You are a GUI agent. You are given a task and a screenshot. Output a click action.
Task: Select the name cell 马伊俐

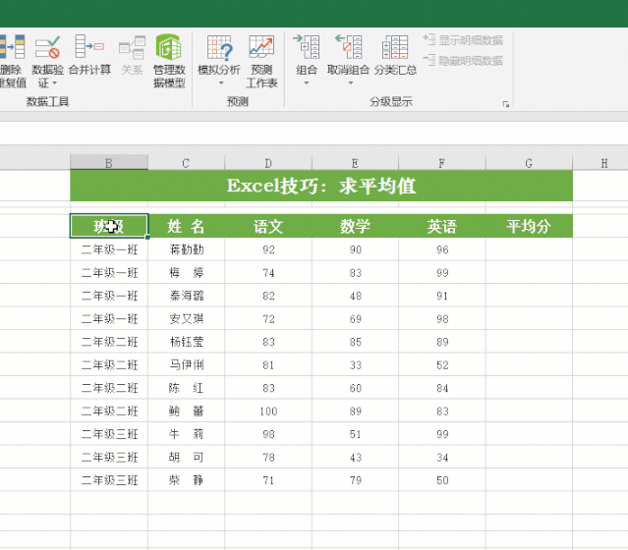tap(186, 365)
